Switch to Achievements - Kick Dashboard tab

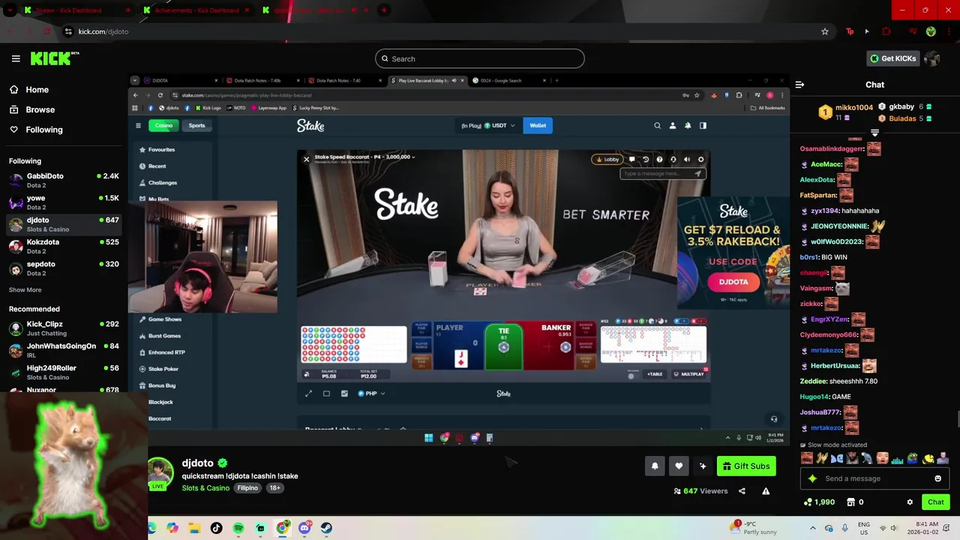(x=196, y=10)
